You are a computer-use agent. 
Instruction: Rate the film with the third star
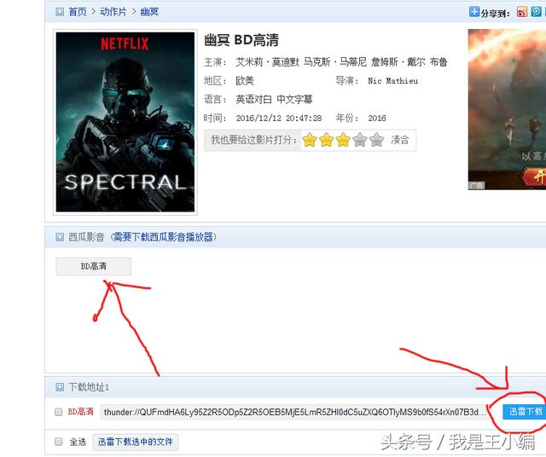click(343, 140)
